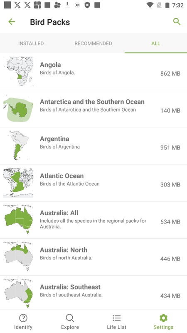Tap the Settings gear icon
187x333 pixels.
pyautogui.click(x=163, y=318)
